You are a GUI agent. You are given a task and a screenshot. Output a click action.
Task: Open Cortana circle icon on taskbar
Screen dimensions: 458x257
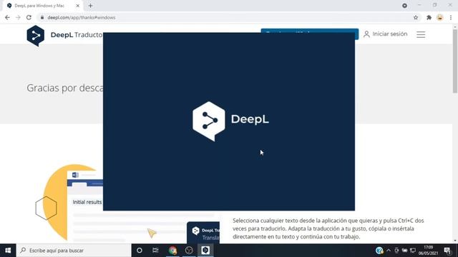140,251
